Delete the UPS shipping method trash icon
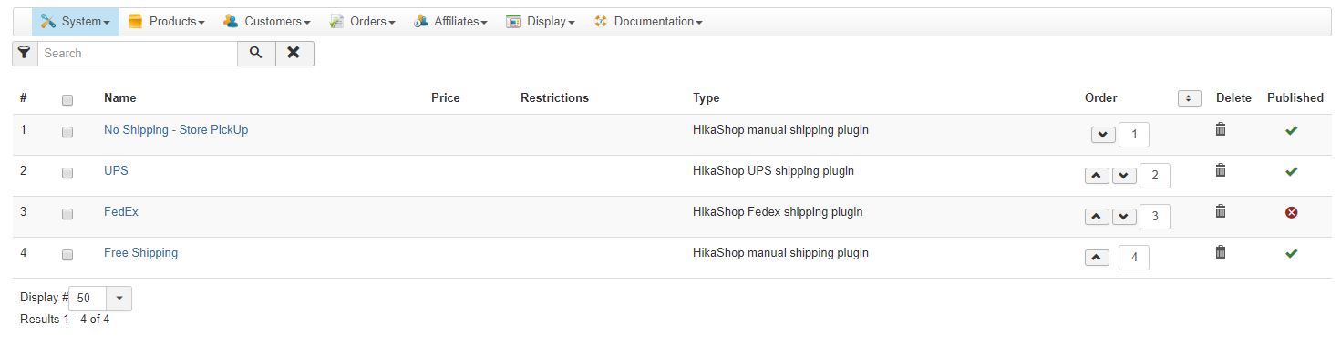1341x356 pixels. coord(1221,170)
